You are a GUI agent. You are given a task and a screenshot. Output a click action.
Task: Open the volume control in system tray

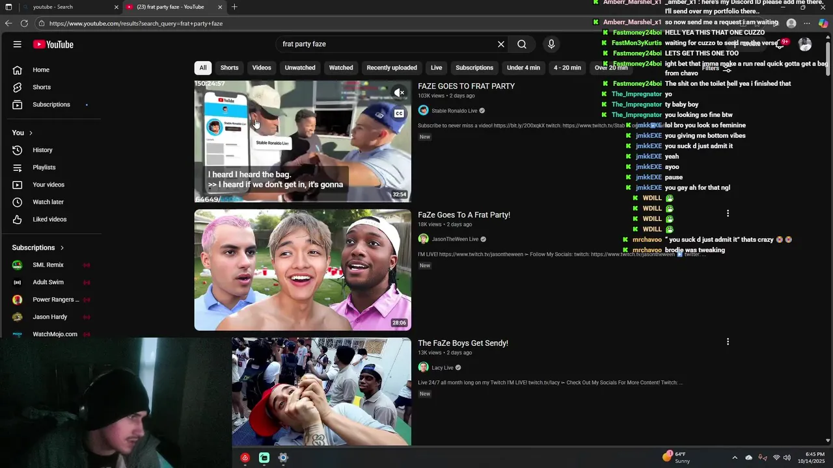[787, 458]
